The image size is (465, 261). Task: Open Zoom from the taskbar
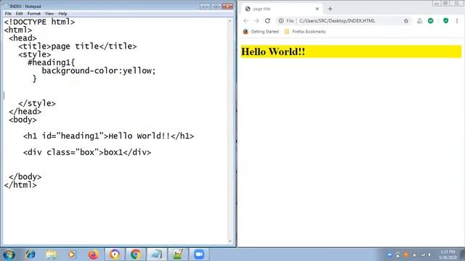[x=199, y=254]
